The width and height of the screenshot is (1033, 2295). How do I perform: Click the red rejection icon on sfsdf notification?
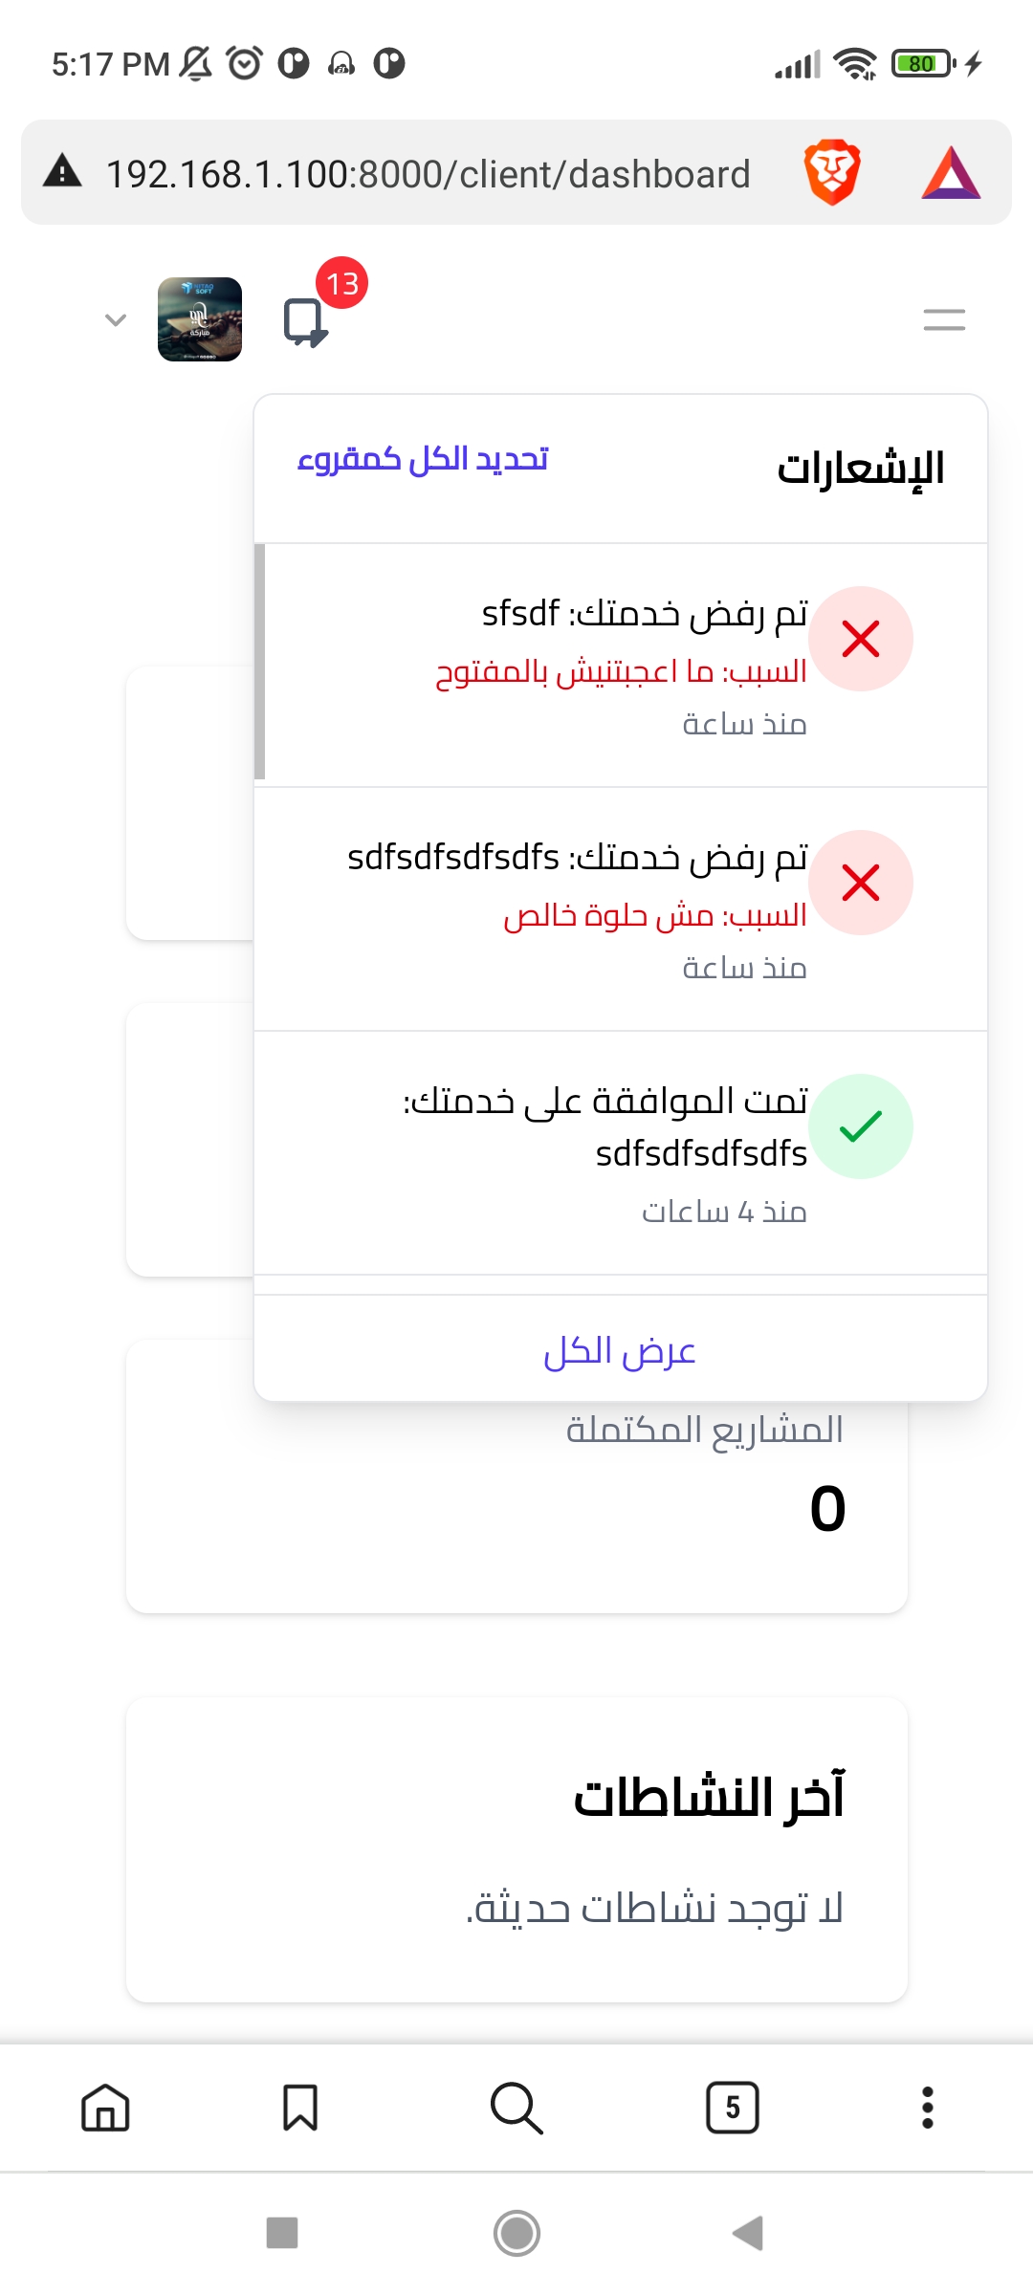tap(860, 639)
